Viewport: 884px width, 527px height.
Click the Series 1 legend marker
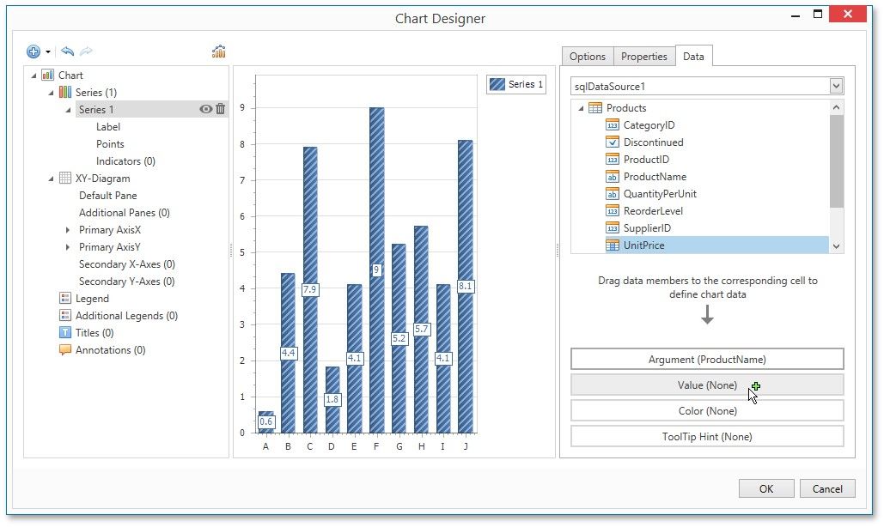497,84
